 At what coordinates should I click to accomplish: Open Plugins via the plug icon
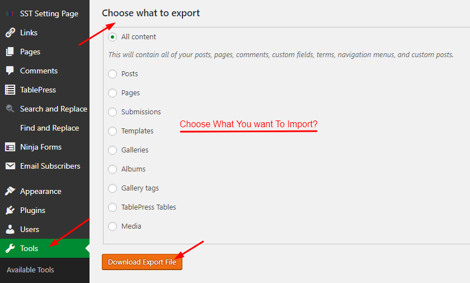point(10,210)
